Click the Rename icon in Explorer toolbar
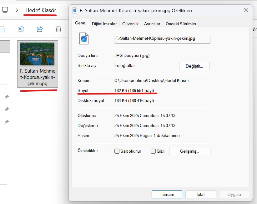The image size is (257, 204). coord(21,29)
